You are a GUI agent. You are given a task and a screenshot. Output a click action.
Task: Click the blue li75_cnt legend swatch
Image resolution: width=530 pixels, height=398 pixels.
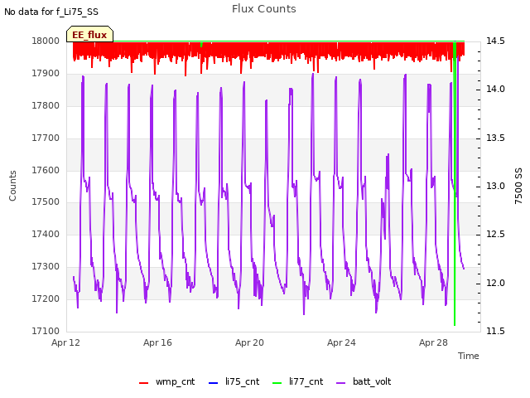click(214, 383)
